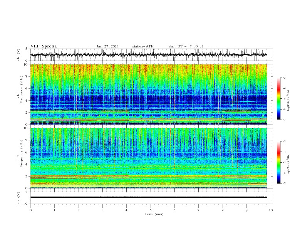Click the "6" kHz tick on ch.2 frequency axis

click(x=27, y=152)
